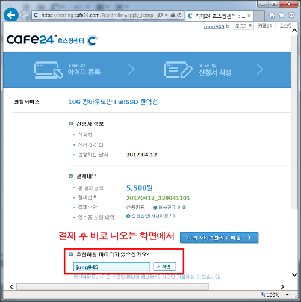Refresh the page with the reload icon
301x302 pixels.
point(179,15)
